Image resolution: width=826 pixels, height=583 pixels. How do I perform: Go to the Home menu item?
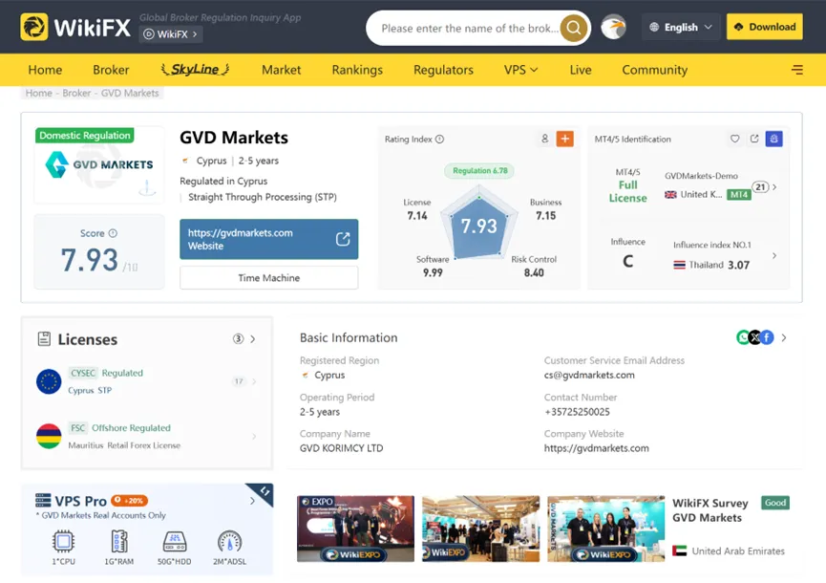point(45,70)
